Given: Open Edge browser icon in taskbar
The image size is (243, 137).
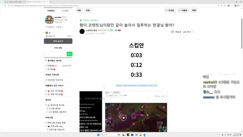Looking at the screenshot, I should 145,135.
